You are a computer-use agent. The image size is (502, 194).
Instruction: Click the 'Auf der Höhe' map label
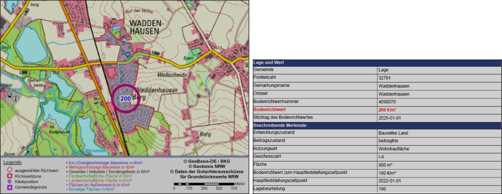coord(139,11)
